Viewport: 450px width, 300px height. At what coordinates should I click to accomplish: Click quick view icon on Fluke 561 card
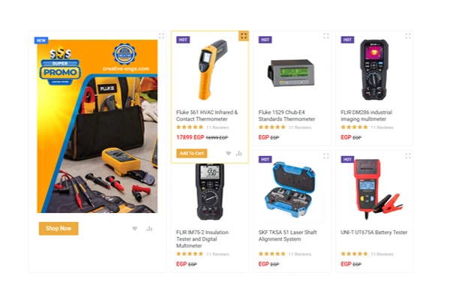click(243, 36)
